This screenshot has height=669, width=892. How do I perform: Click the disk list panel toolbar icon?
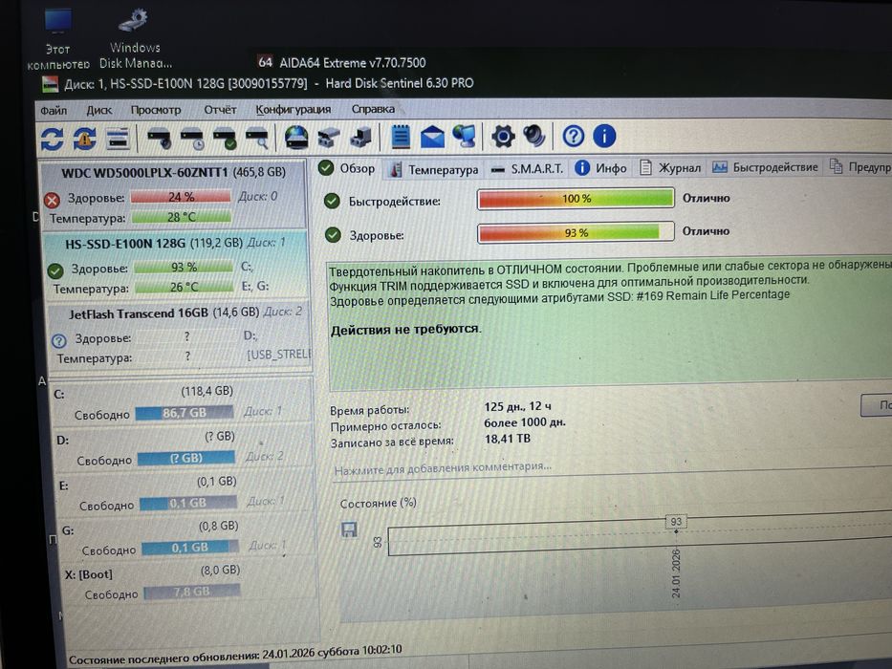click(x=119, y=139)
